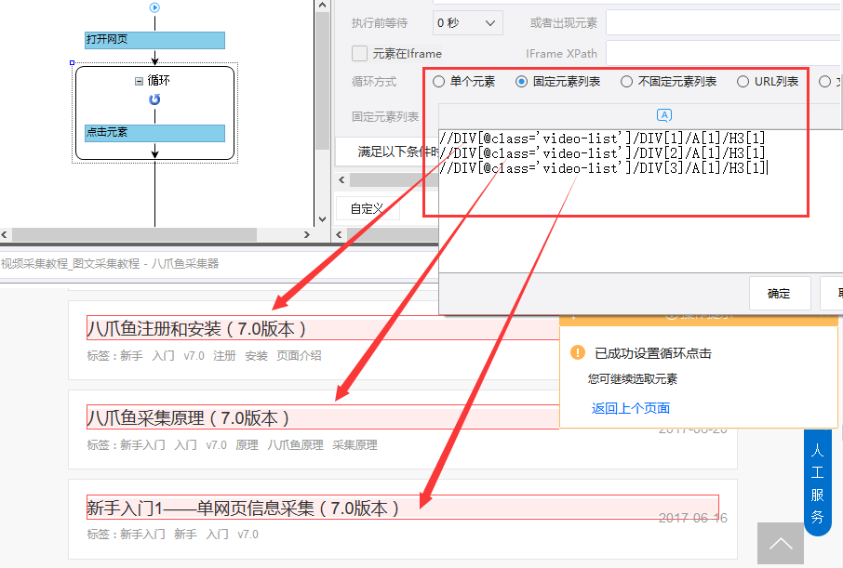
Task: Click the 返回上个页面 link
Action: pos(631,408)
